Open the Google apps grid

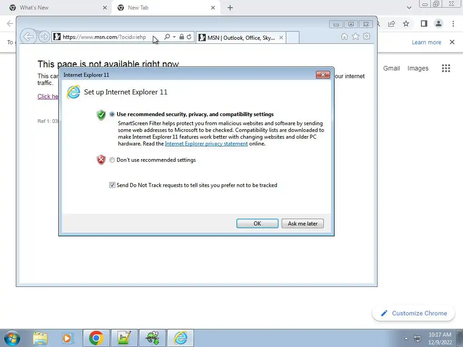coord(446,68)
